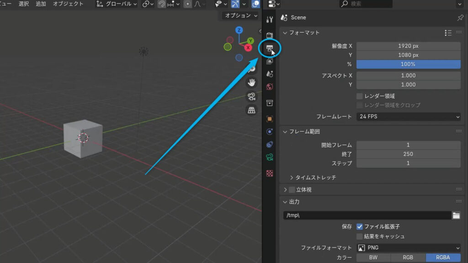The width and height of the screenshot is (468, 263).
Task: Open the Render properties tab
Action: coord(270,35)
